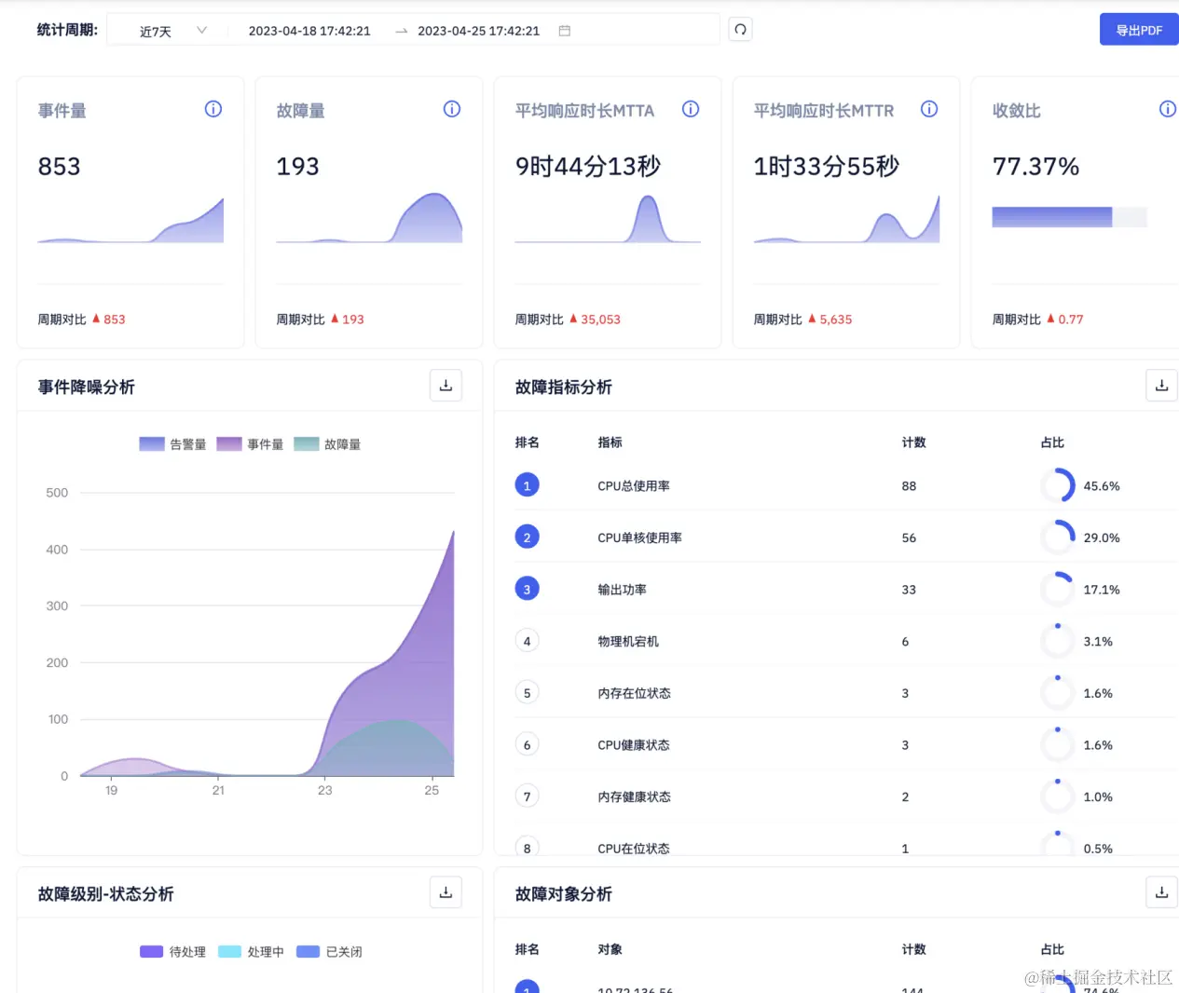The image size is (1179, 993).
Task: Click the CPU健康状态 row label
Action: click(x=634, y=745)
